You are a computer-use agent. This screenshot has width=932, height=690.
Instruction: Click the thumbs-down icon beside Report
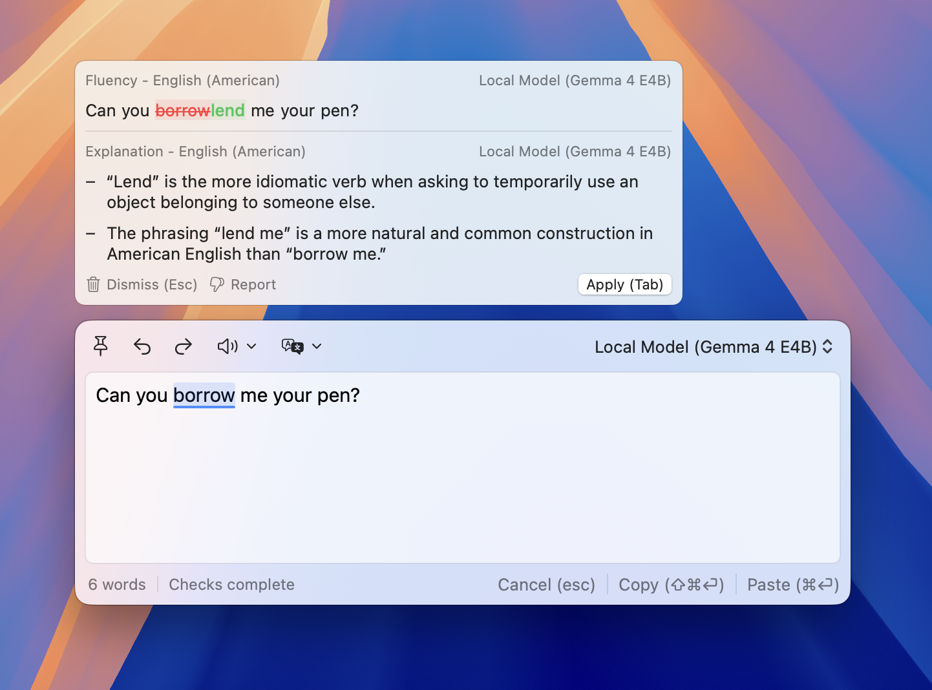pyautogui.click(x=217, y=285)
